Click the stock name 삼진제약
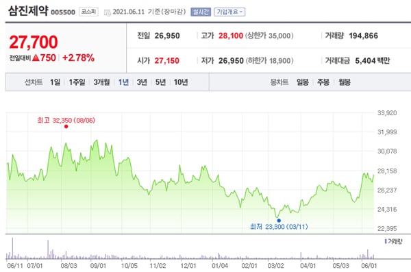The height and width of the screenshot is (272, 411). tap(28, 11)
